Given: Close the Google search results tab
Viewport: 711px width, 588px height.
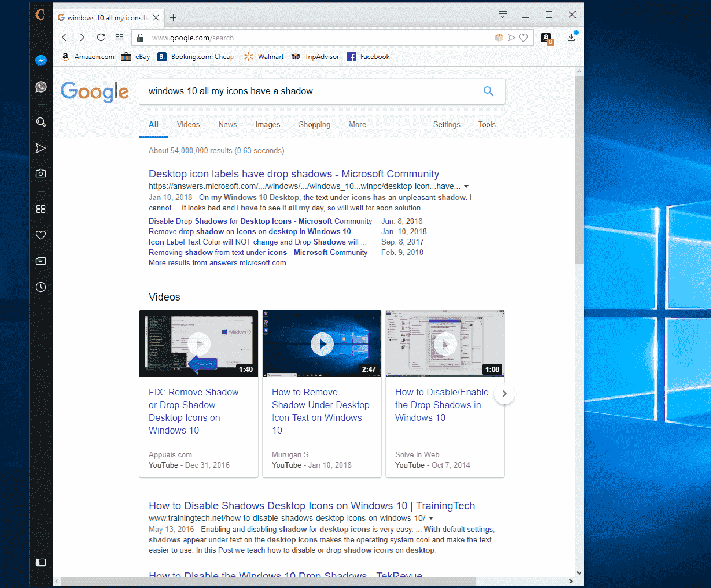Looking at the screenshot, I should tap(156, 18).
